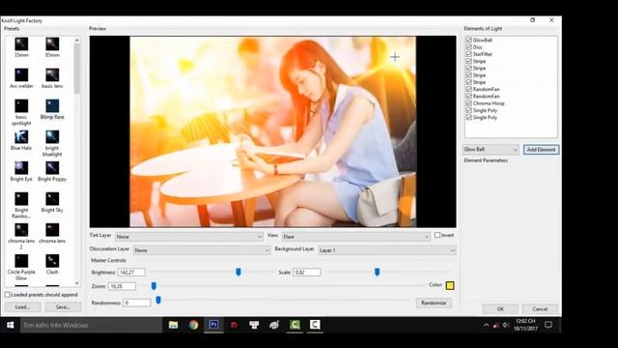This screenshot has height=348, width=618.
Task: Choose the Bright Rainbo... preset
Action: point(21,205)
